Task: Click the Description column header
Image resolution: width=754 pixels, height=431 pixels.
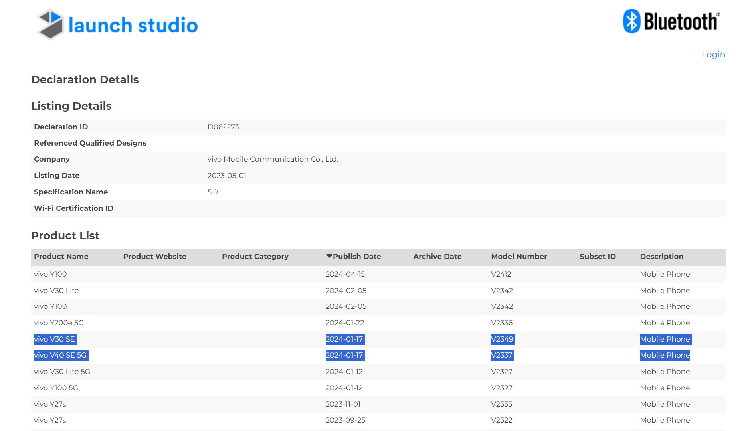Action: click(x=661, y=257)
